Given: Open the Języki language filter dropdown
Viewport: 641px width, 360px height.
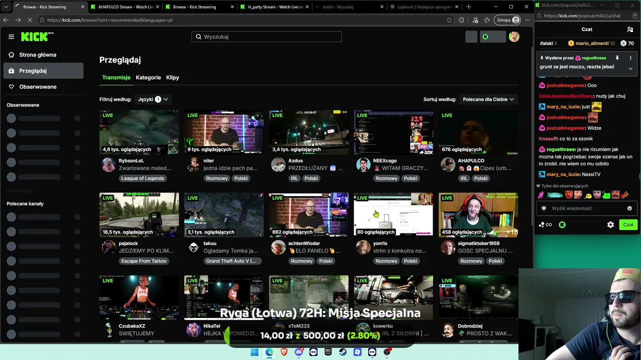Looking at the screenshot, I should coord(153,99).
